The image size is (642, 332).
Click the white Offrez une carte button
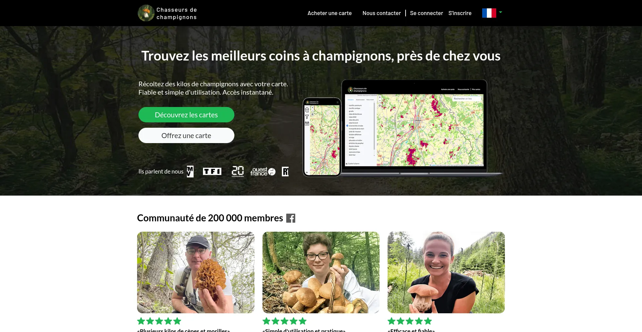tap(186, 135)
